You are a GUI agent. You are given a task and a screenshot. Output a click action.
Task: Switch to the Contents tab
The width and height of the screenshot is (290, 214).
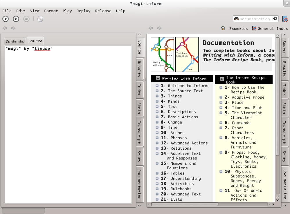(x=15, y=41)
